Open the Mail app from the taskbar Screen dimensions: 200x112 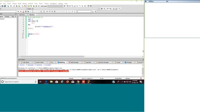(x=73, y=82)
